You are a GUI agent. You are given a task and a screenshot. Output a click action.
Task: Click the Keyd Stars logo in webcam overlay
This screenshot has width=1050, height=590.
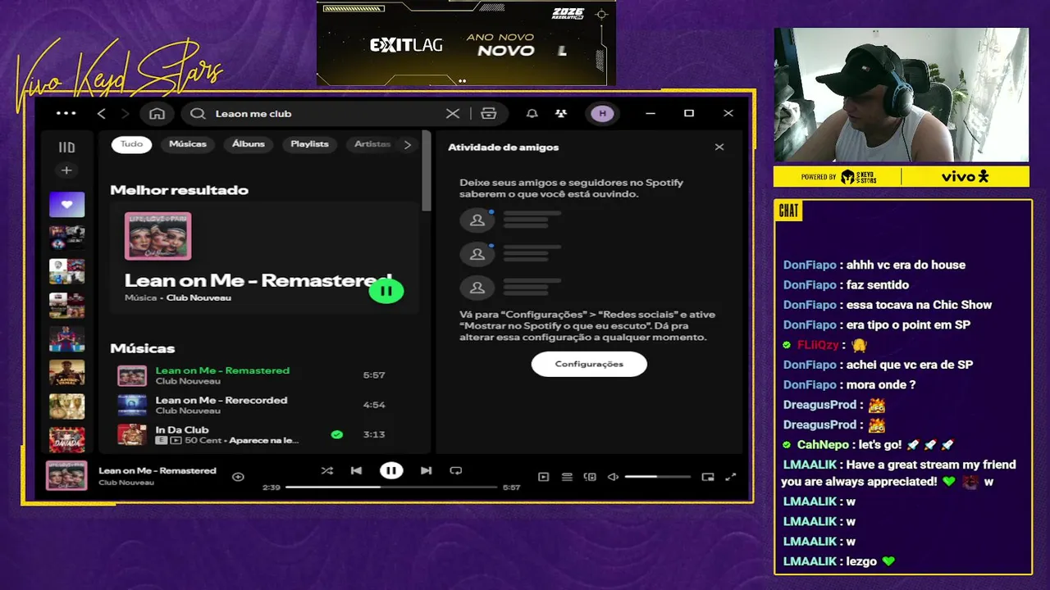point(858,177)
